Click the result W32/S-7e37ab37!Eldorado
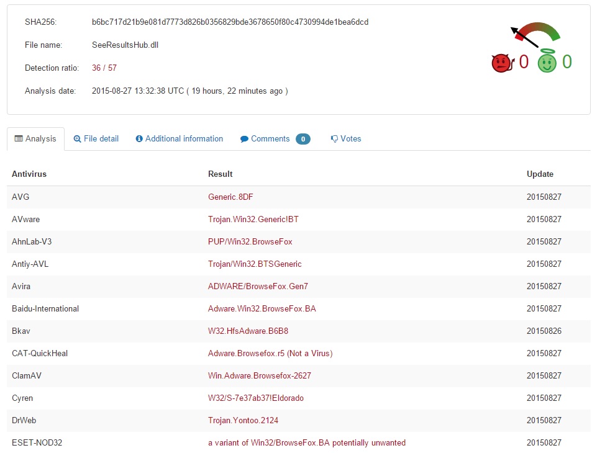The image size is (605, 453). tap(256, 398)
